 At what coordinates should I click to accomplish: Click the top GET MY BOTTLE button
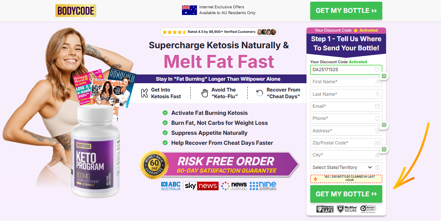(x=346, y=11)
